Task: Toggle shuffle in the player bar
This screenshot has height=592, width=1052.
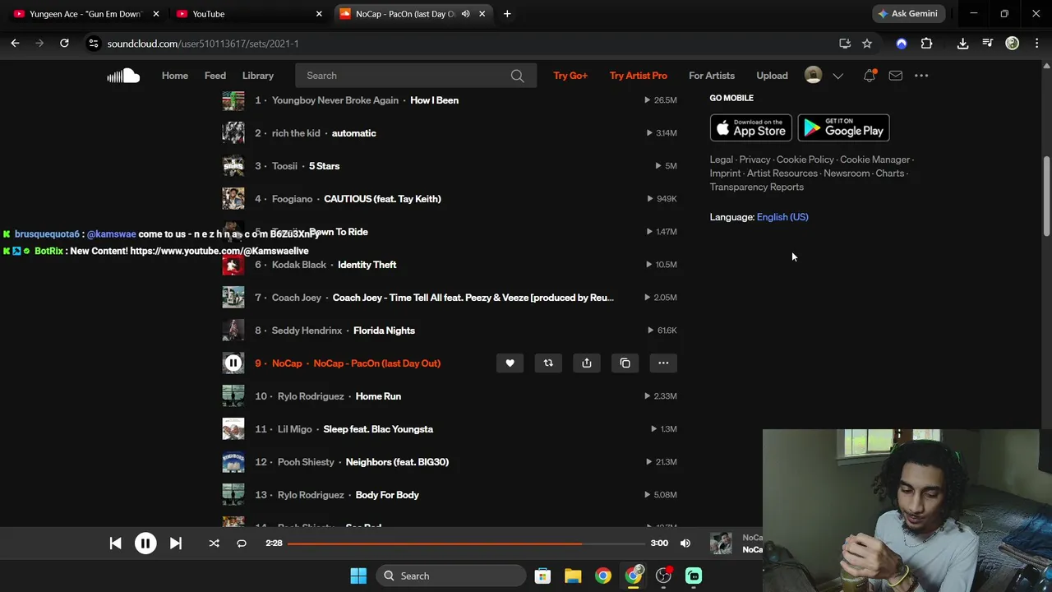Action: tap(214, 543)
